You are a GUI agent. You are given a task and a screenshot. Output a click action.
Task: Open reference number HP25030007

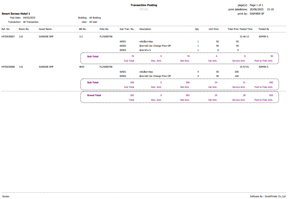[x=8, y=36]
